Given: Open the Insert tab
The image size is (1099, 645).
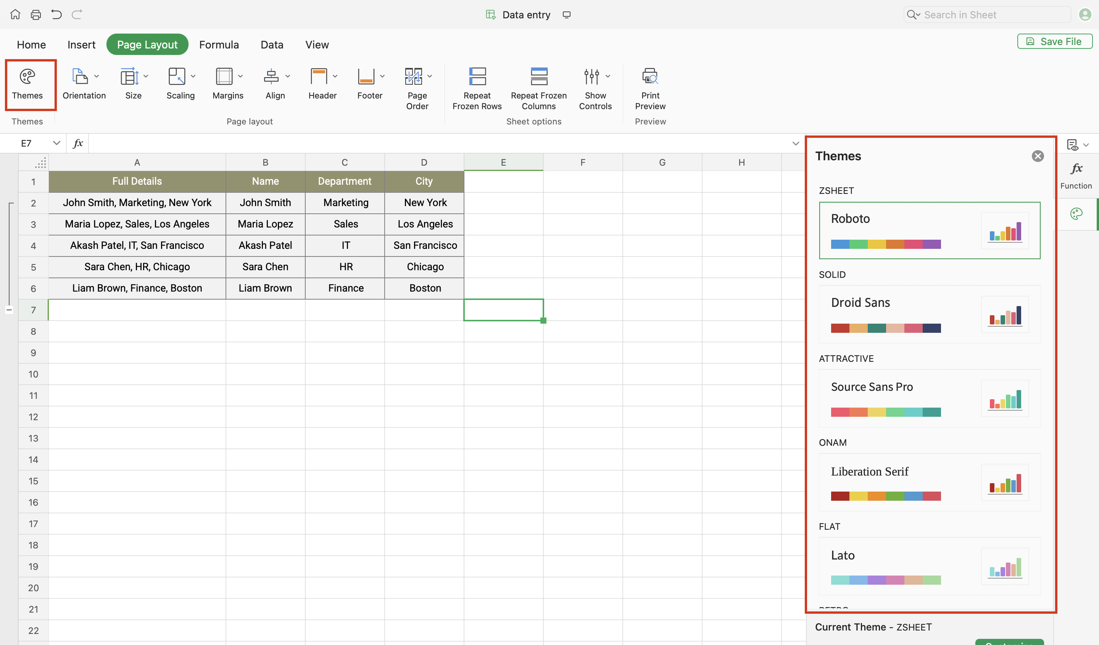Looking at the screenshot, I should [x=81, y=45].
